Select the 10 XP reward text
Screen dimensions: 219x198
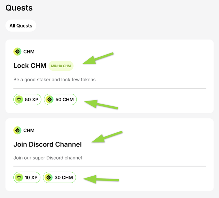(x=31, y=177)
